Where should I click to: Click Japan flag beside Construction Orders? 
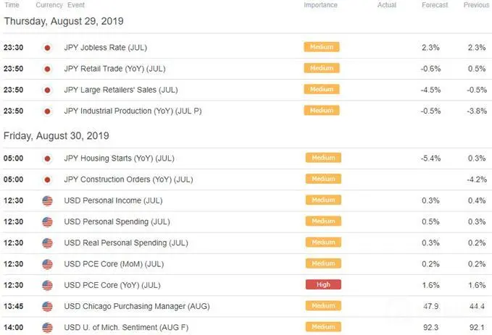(x=47, y=180)
